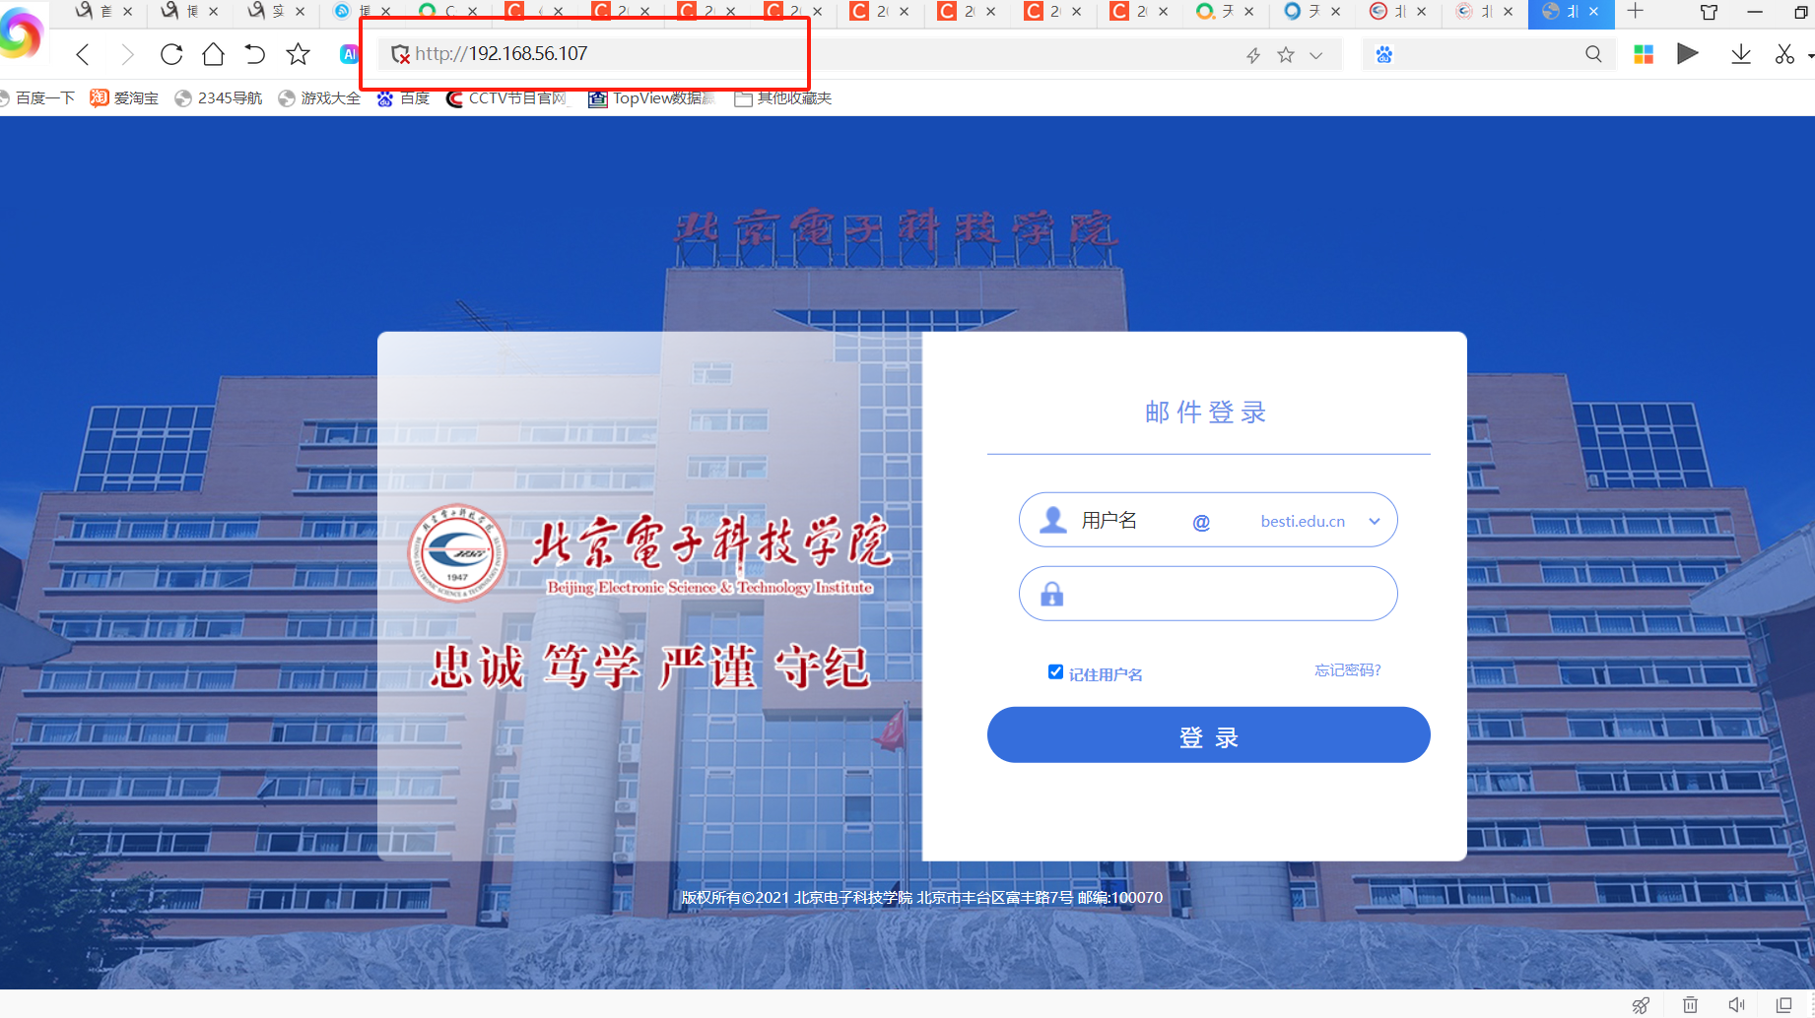Click the trash cleanup status icon
Screen dimensions: 1815x1018
[1690, 1005]
